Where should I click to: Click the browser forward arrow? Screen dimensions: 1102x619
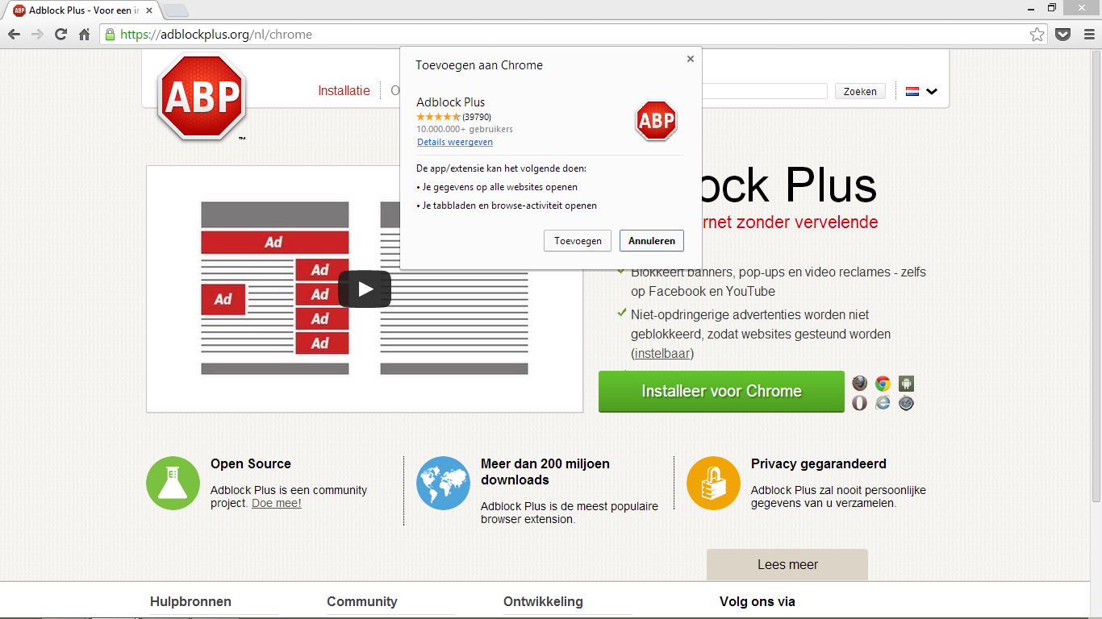(37, 35)
